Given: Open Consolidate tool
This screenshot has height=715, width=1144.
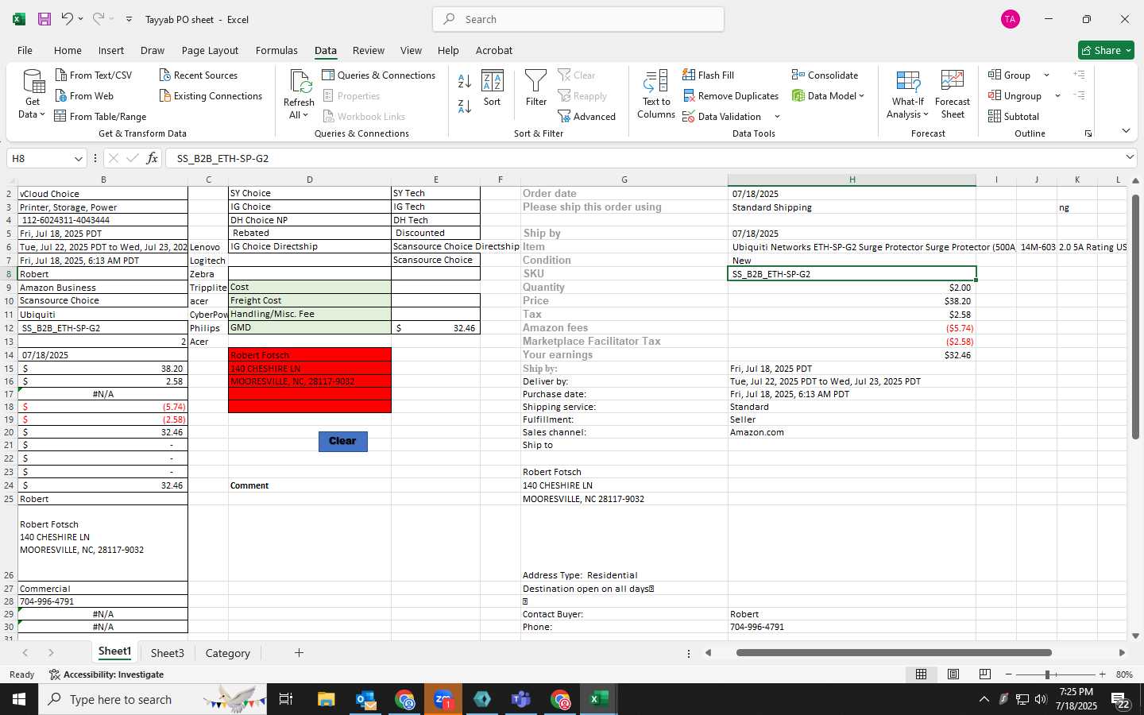Looking at the screenshot, I should (x=825, y=75).
